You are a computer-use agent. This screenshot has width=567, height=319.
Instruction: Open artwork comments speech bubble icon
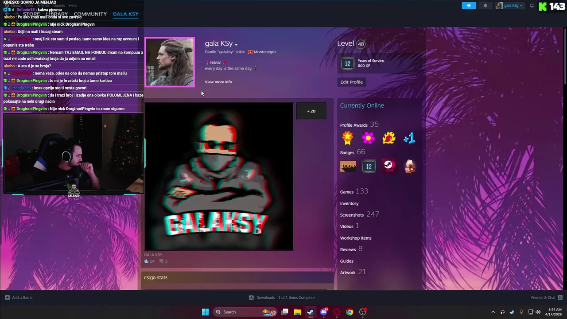coord(161,261)
